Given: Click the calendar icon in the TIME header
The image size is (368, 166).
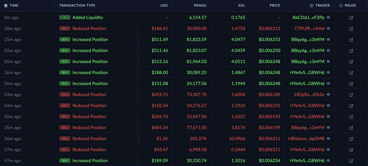Looking at the screenshot, I should tap(6, 6).
